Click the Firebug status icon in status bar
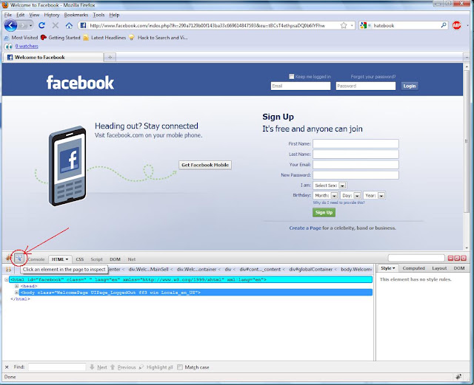This screenshot has width=474, height=385. coord(458,377)
